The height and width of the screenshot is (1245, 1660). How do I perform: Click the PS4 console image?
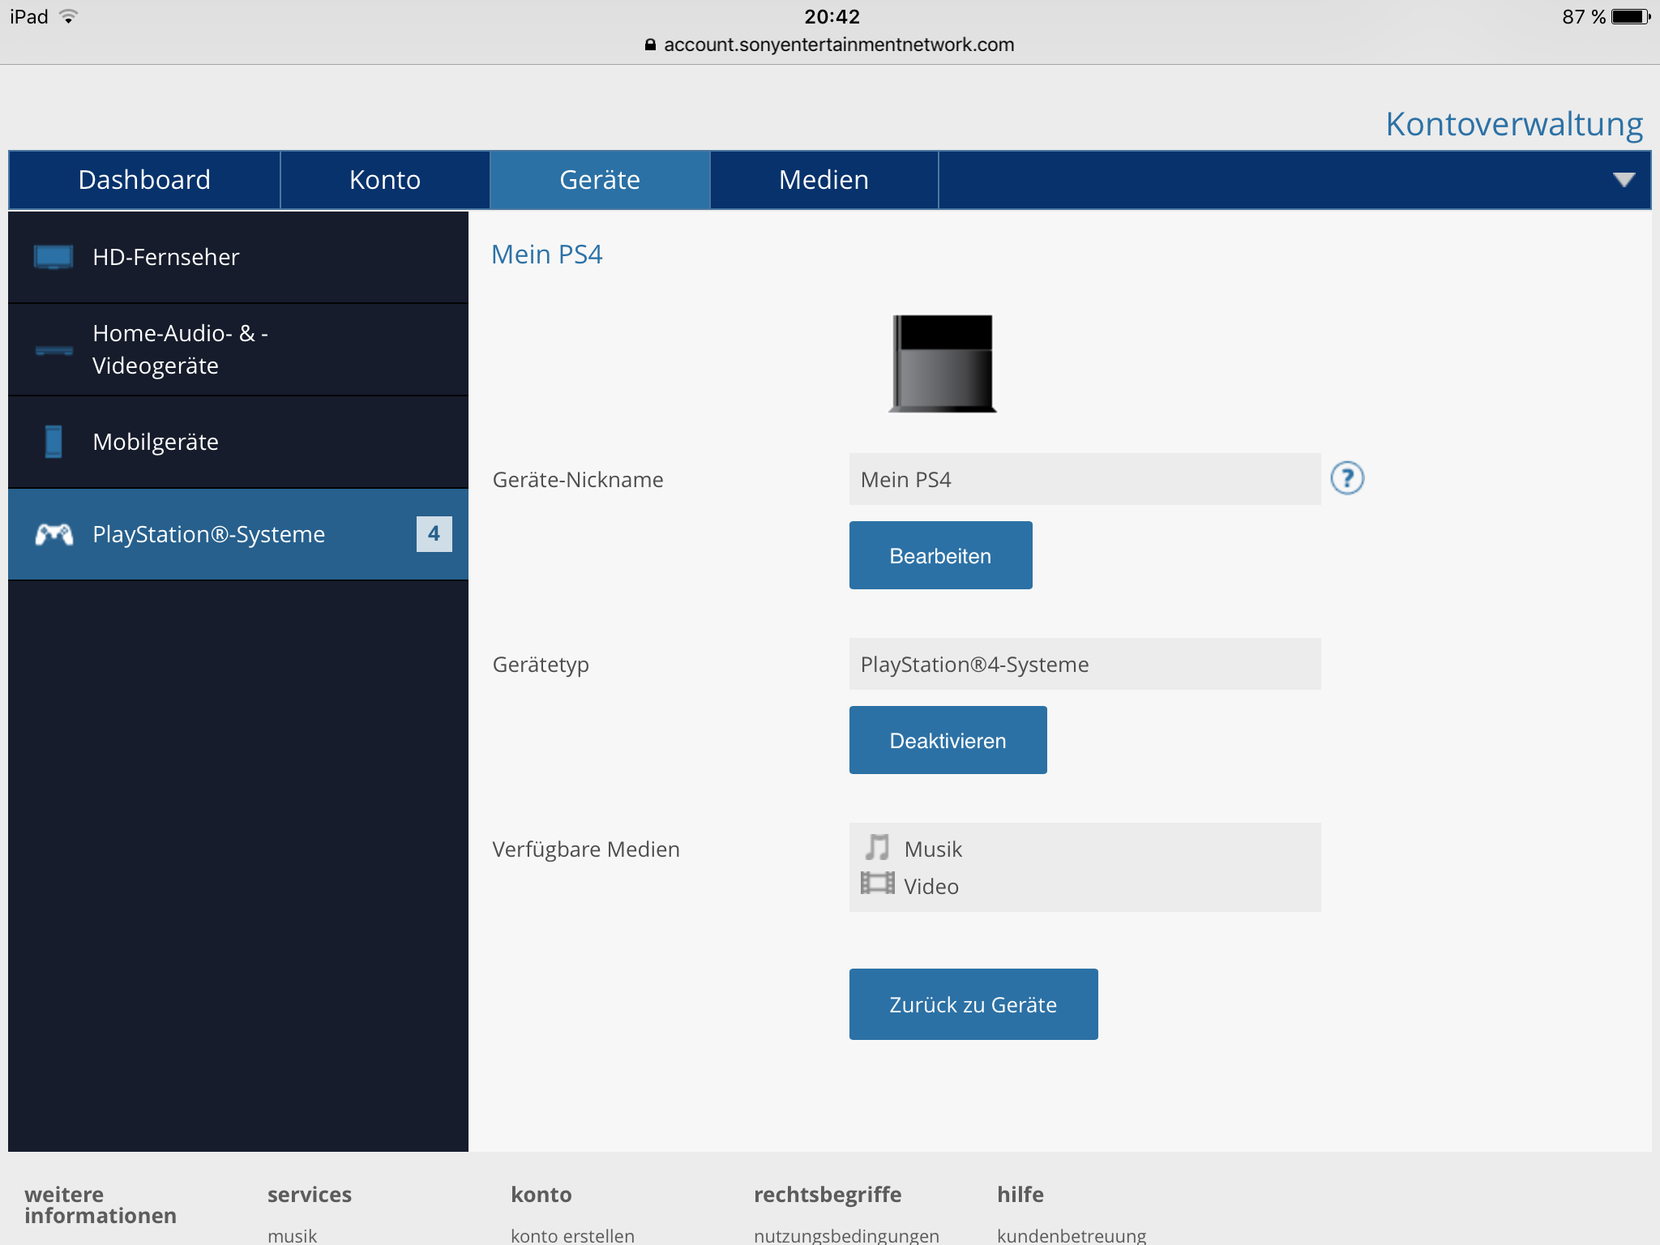point(943,364)
